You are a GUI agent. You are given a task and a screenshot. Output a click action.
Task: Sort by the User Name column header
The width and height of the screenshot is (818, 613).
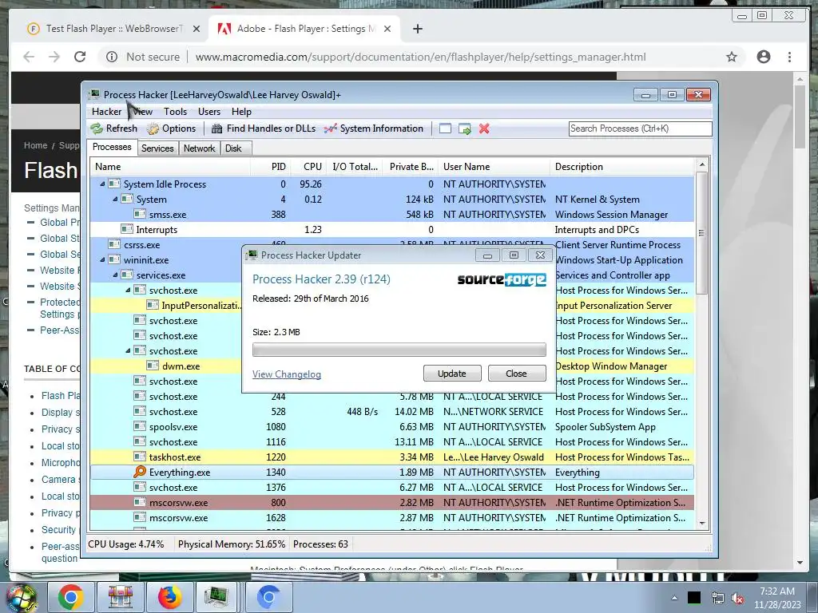click(x=494, y=166)
